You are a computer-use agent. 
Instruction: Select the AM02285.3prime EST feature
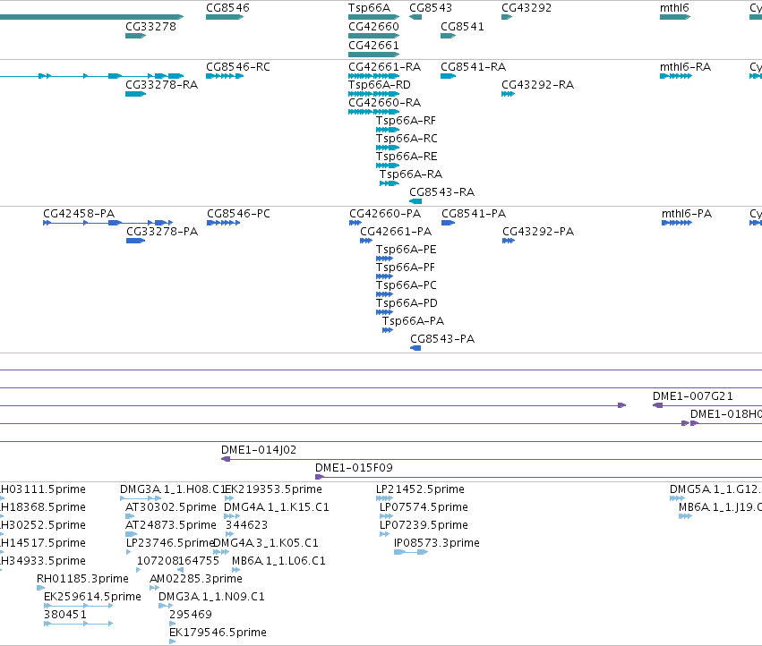[154, 588]
